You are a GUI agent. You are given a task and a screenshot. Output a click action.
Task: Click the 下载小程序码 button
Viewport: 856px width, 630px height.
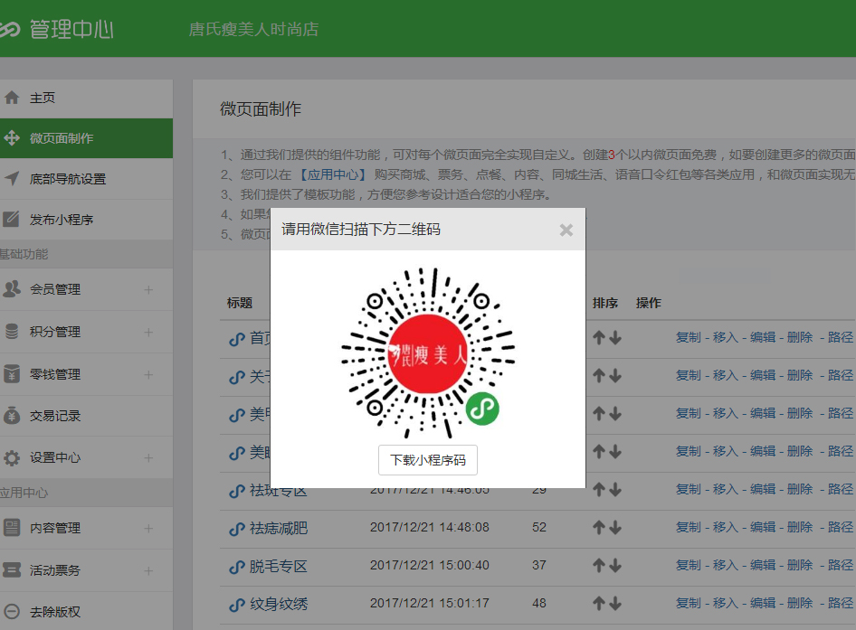(427, 460)
